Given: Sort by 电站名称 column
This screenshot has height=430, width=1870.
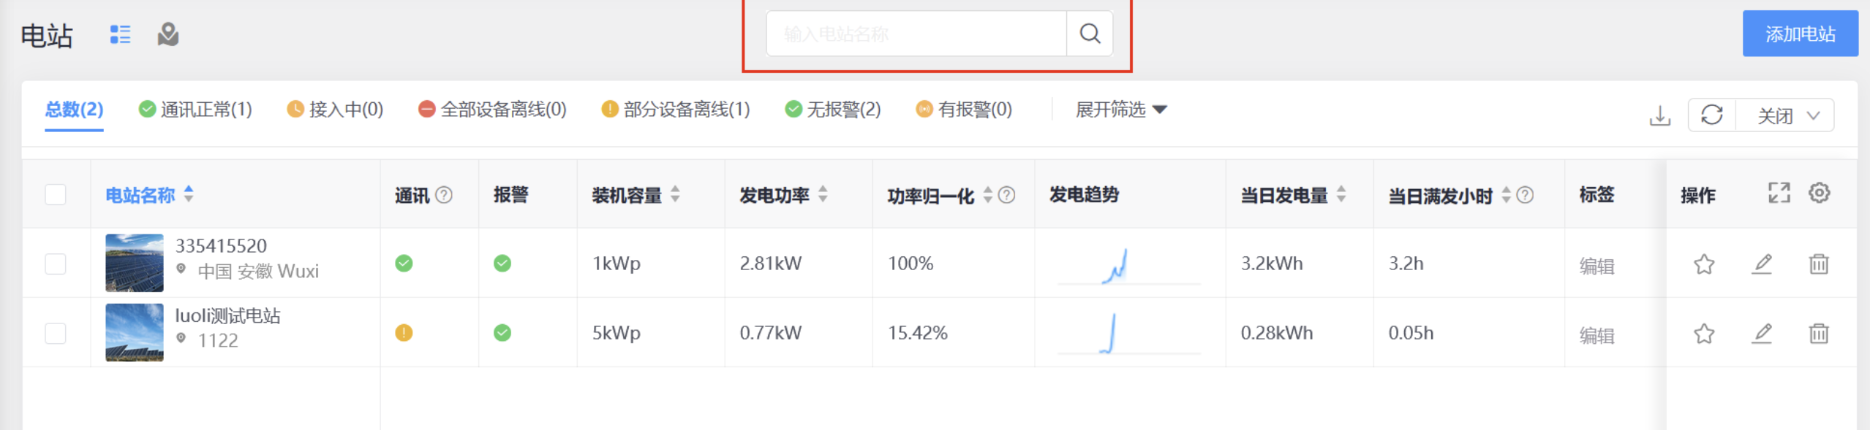Looking at the screenshot, I should (x=189, y=194).
